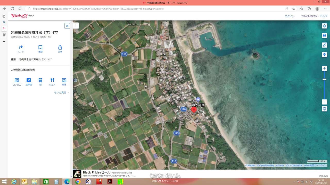Click the bookmark register (登録) icon
The image size is (330, 185).
pyautogui.click(x=40, y=48)
